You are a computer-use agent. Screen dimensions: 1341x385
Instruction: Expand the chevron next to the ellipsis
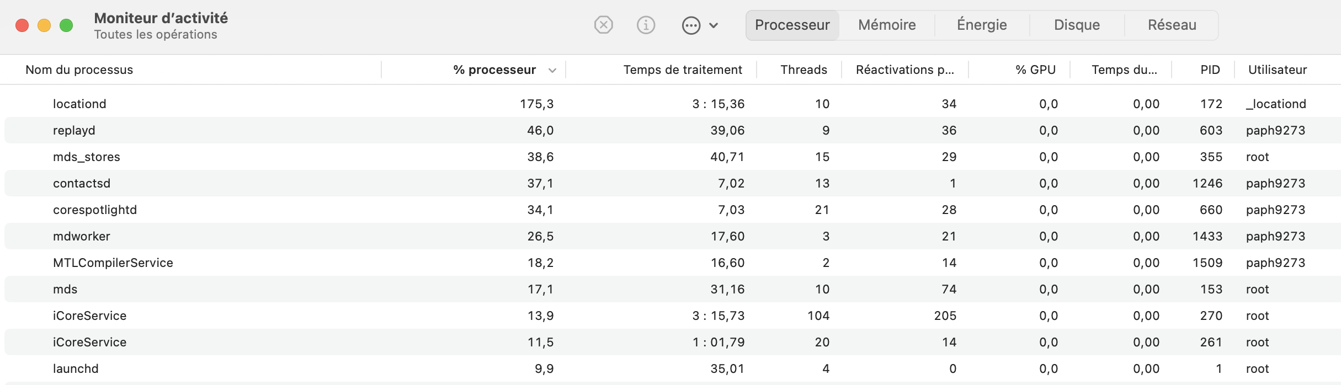pyautogui.click(x=714, y=25)
